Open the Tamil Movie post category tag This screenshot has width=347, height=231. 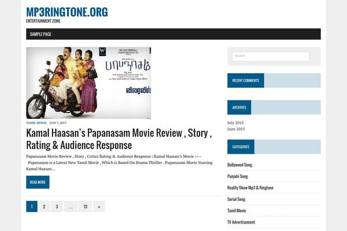point(36,122)
